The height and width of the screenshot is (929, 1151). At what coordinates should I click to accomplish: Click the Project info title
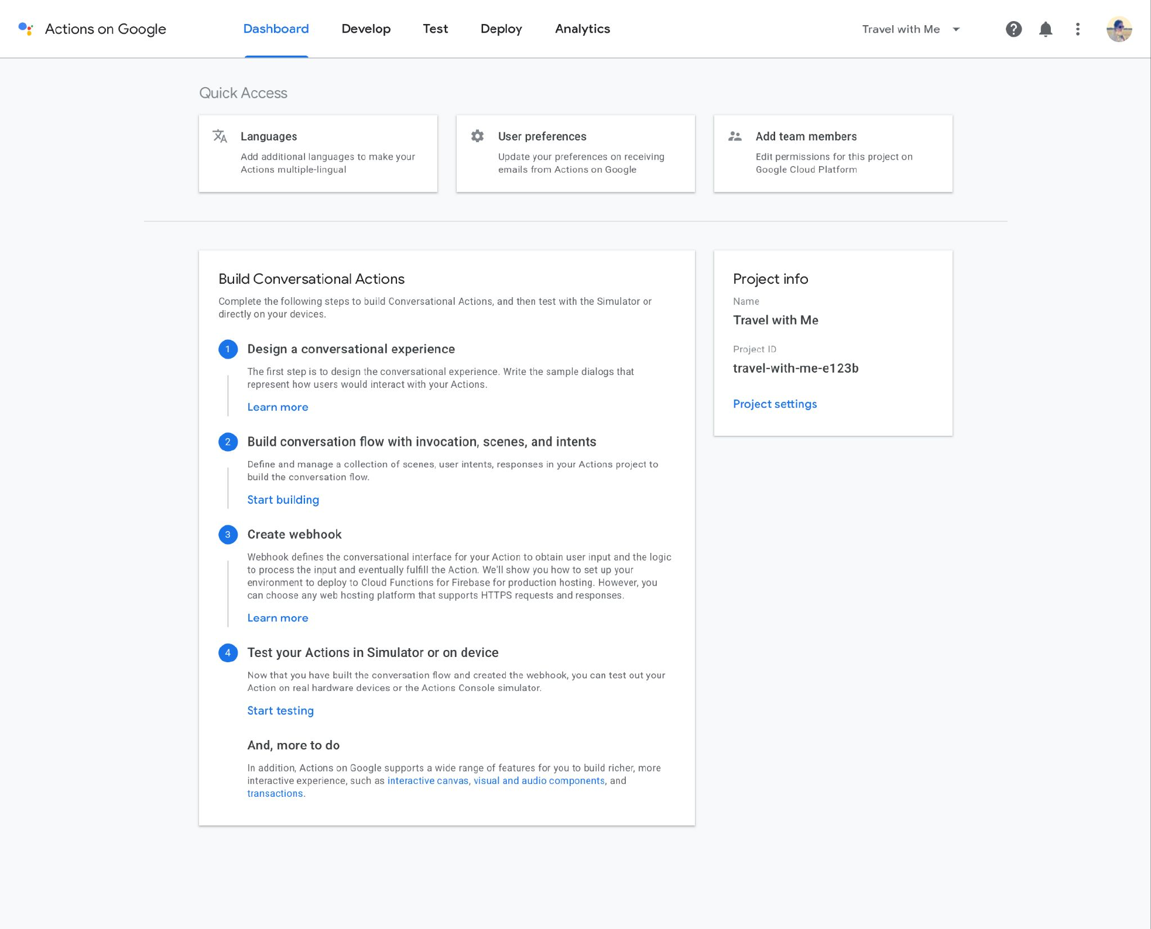[770, 279]
